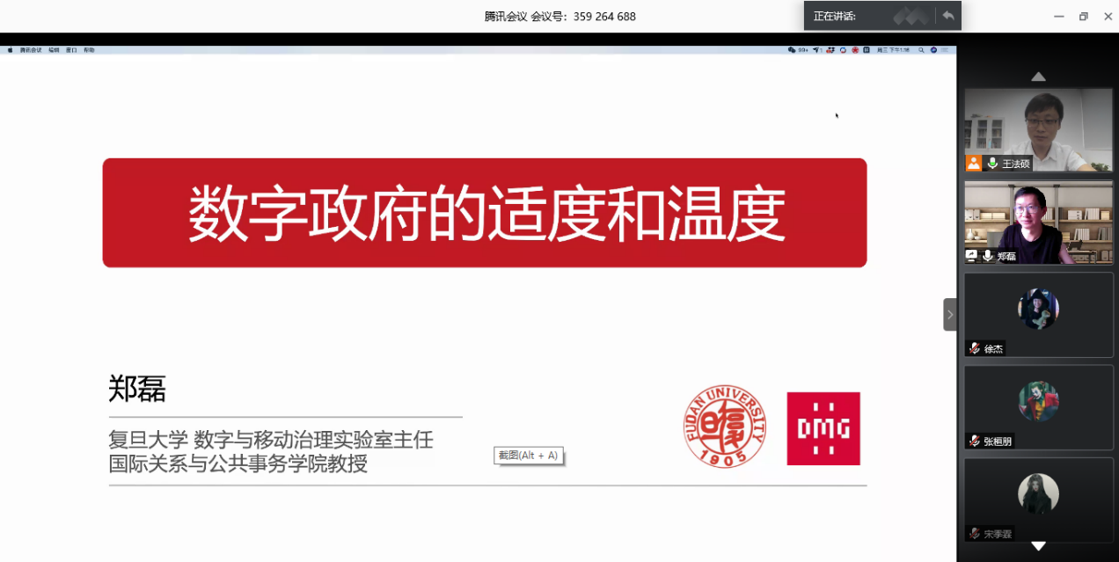The height and width of the screenshot is (562, 1119).
Task: Select 郑磊's video thumbnail
Action: [x=1038, y=217]
